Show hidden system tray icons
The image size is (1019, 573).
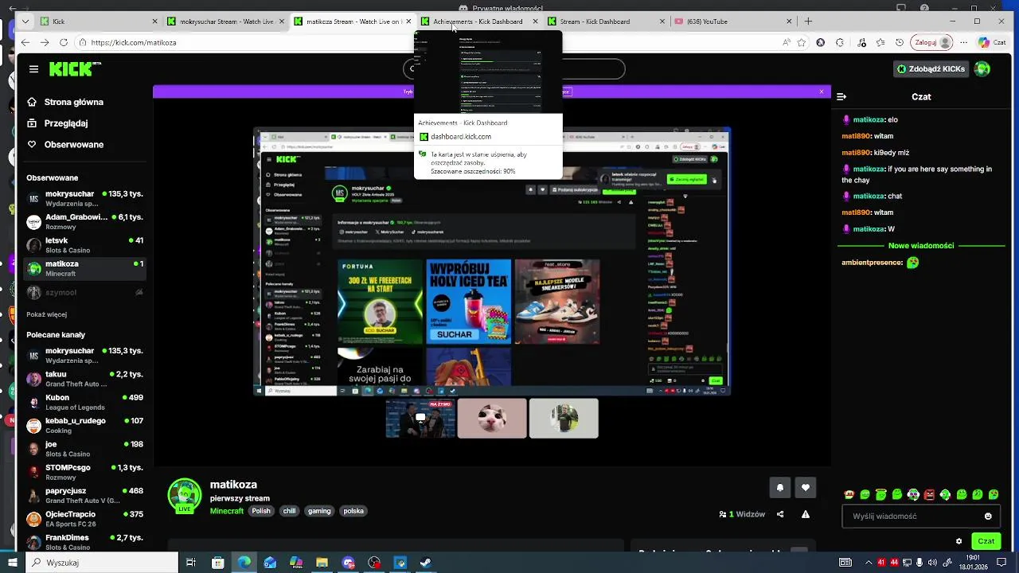pos(869,563)
